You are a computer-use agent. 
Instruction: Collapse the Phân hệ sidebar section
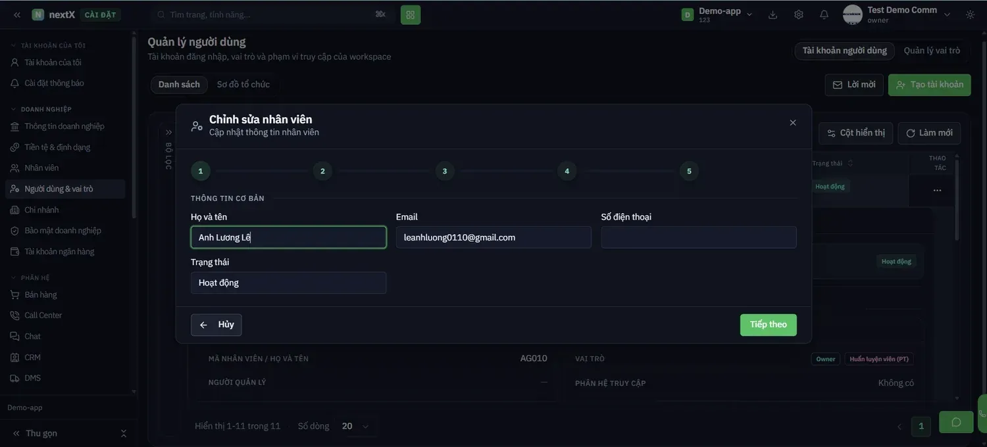click(x=30, y=278)
